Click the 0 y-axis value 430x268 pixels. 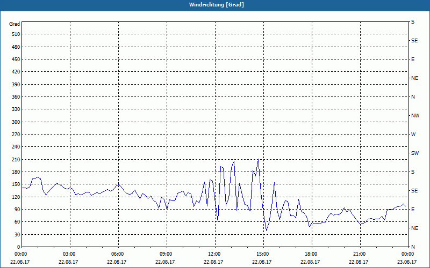click(19, 247)
